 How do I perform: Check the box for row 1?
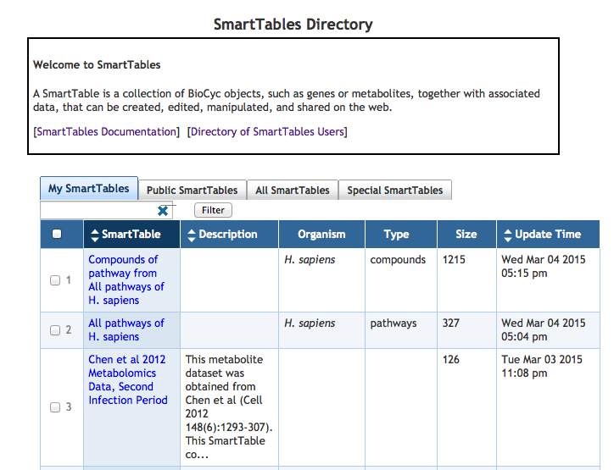click(55, 280)
